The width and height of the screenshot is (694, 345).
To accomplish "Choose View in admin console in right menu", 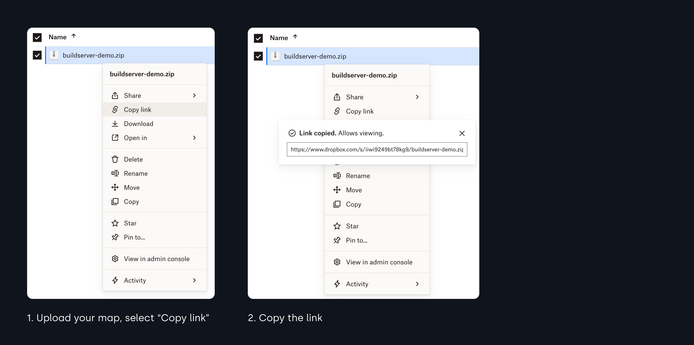I will click(379, 262).
